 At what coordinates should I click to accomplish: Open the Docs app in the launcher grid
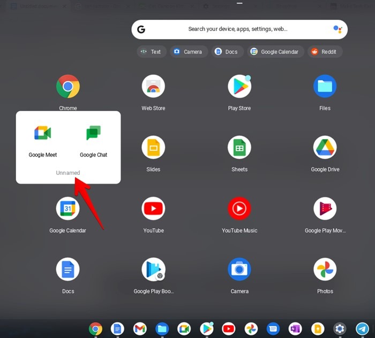[x=68, y=269]
